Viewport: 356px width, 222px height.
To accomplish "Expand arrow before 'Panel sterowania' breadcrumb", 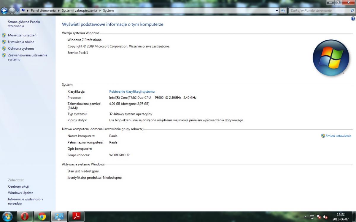I will [x=28, y=11].
